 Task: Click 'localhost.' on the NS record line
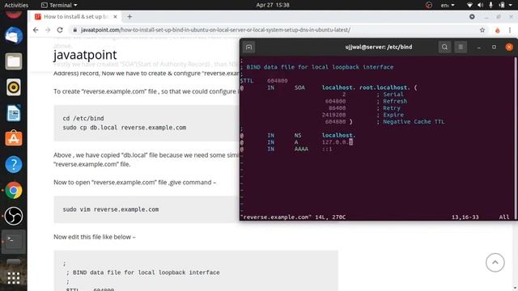338,135
